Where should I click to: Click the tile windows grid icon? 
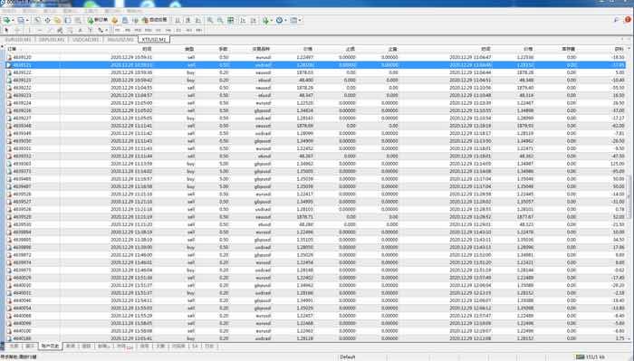coord(230,20)
